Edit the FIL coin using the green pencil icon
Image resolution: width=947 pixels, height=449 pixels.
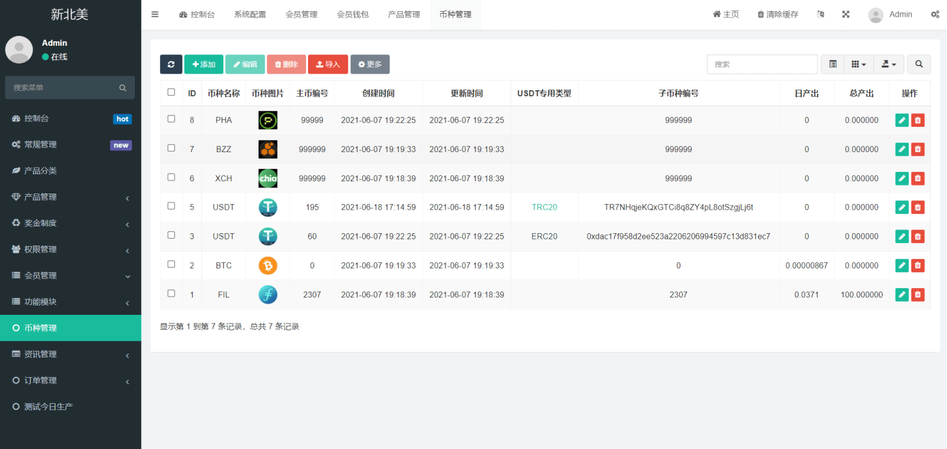(901, 294)
